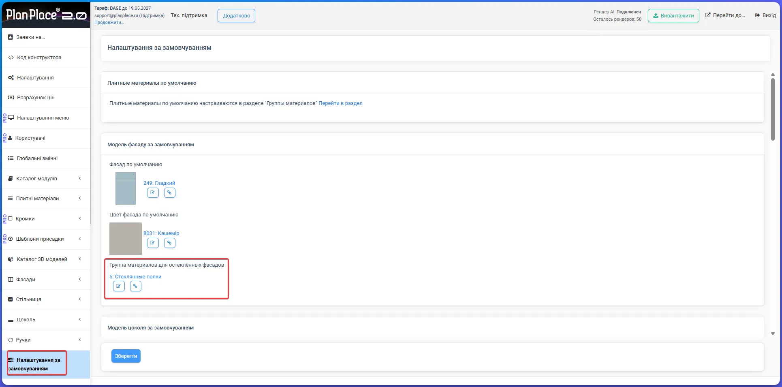
Task: Click the link icon under Стеклянные полки
Action: pos(136,286)
